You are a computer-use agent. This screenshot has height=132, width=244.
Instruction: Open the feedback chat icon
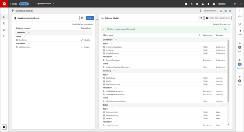4,127
